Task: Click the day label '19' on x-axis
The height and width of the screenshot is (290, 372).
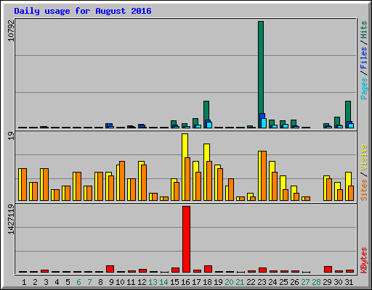Action: pos(218,282)
